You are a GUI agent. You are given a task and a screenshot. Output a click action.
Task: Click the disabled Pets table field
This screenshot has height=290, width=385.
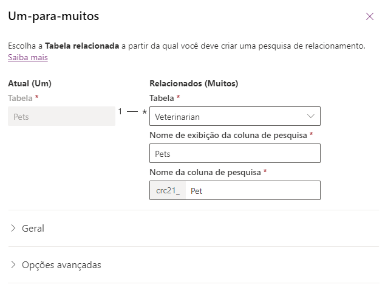point(61,116)
